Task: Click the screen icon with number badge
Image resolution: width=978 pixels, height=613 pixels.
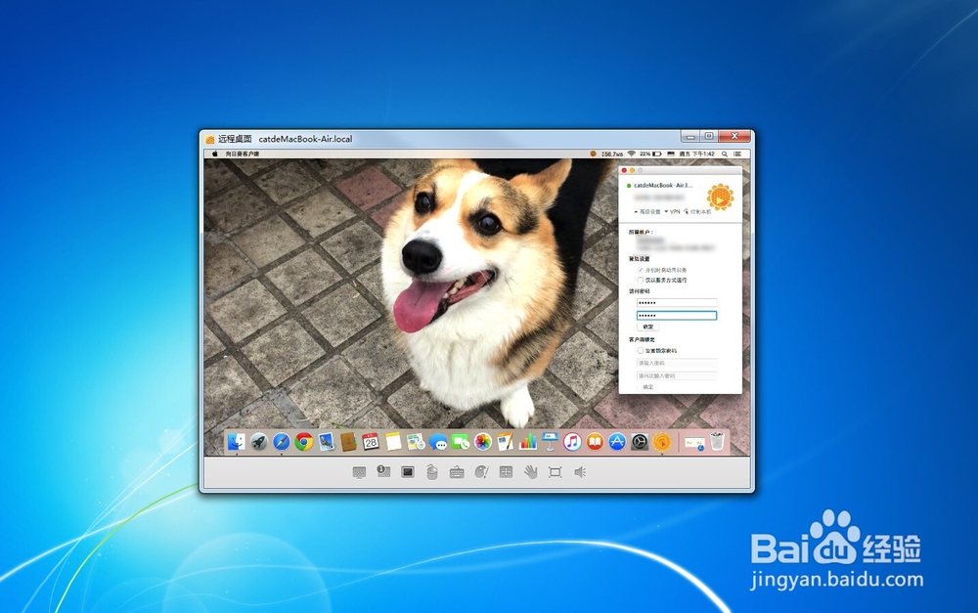Action: pos(383,471)
